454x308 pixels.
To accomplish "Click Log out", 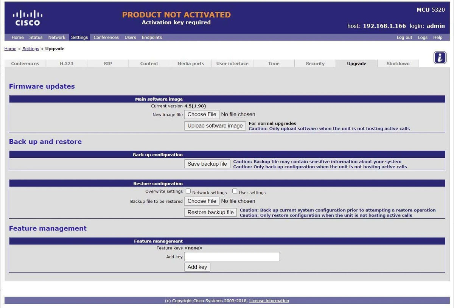I will click(404, 37).
